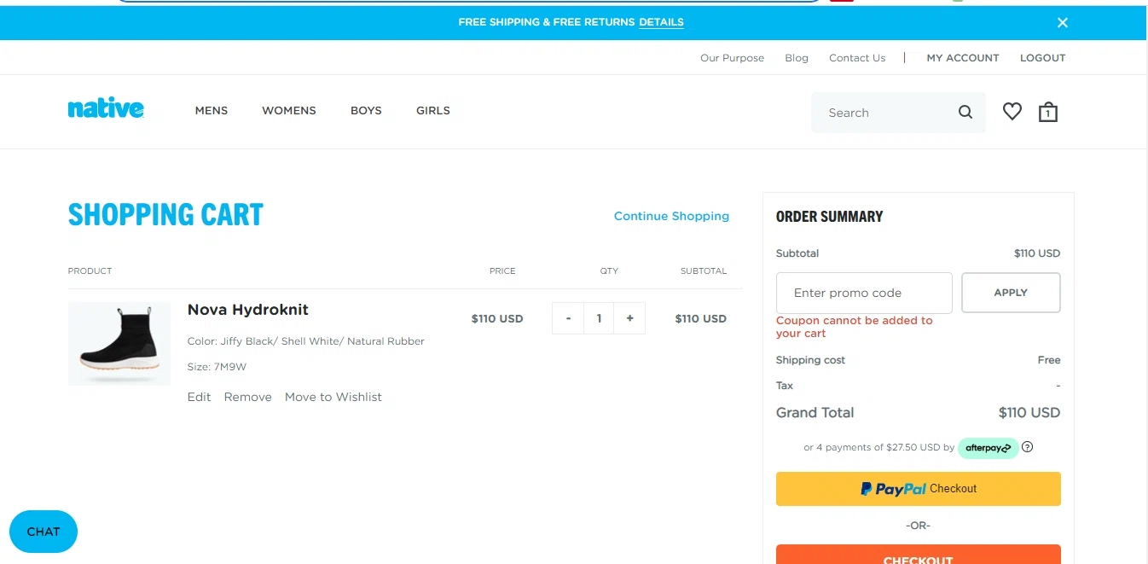
Task: Click the Afterpay logo badge
Action: tap(989, 448)
